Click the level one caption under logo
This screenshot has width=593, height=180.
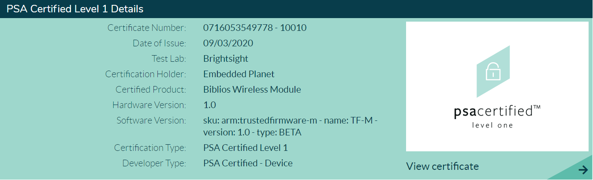click(492, 125)
